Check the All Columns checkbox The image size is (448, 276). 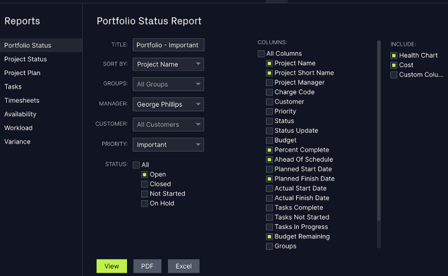pos(261,54)
